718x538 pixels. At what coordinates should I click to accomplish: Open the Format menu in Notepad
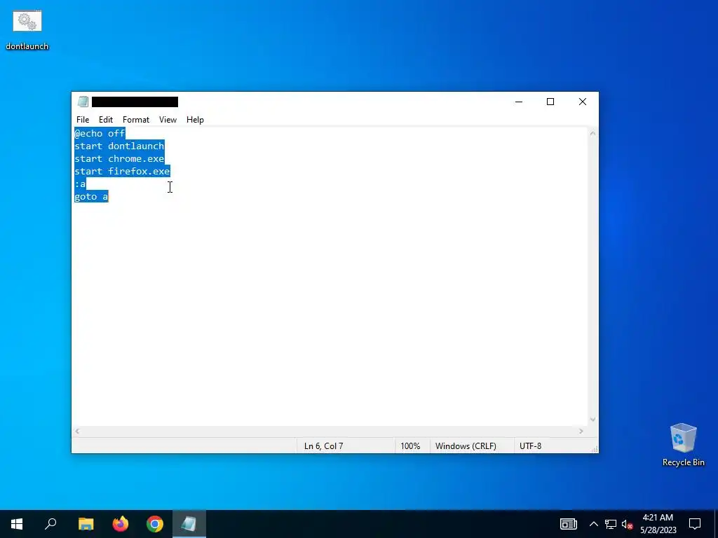(136, 119)
